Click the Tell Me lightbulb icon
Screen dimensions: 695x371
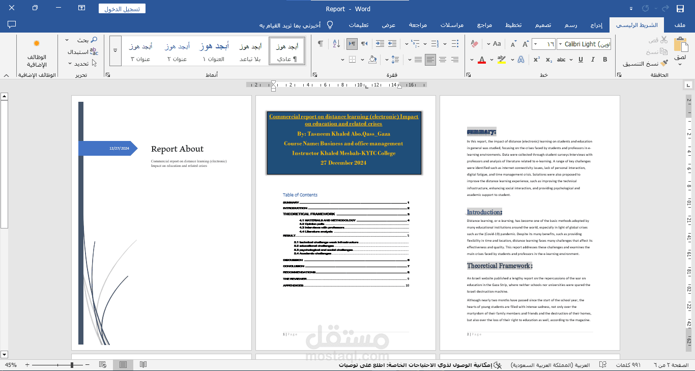[330, 25]
